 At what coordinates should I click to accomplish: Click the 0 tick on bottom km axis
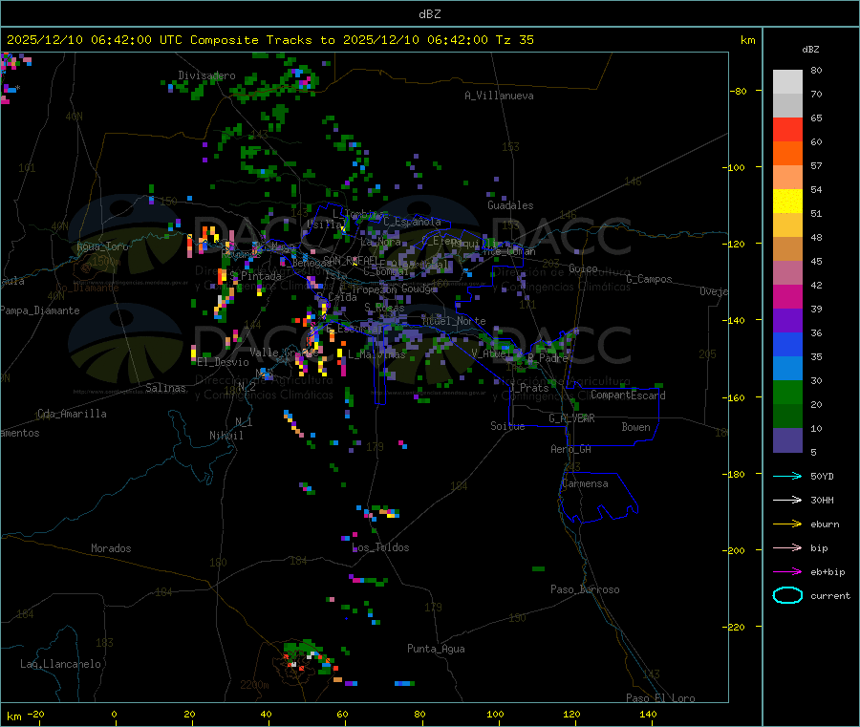[114, 714]
